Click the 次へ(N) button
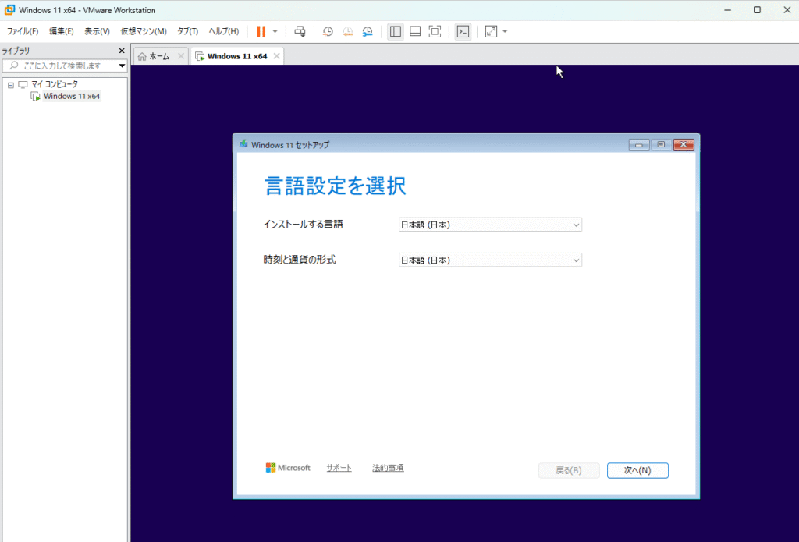Image resolution: width=799 pixels, height=542 pixels. (637, 470)
